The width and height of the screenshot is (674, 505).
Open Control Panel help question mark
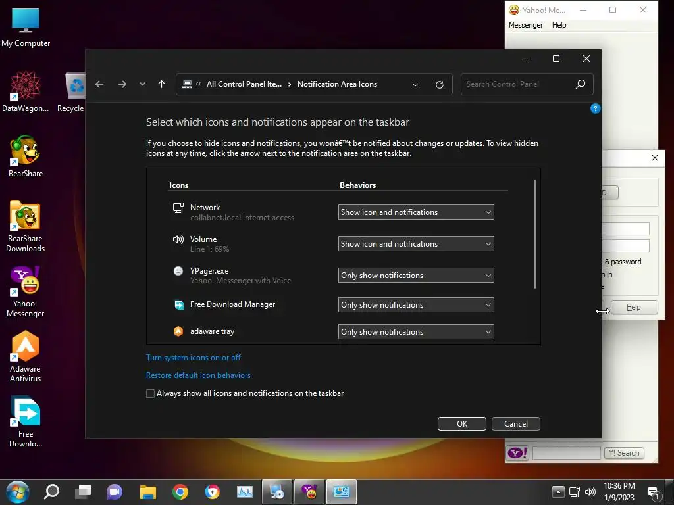tap(595, 108)
